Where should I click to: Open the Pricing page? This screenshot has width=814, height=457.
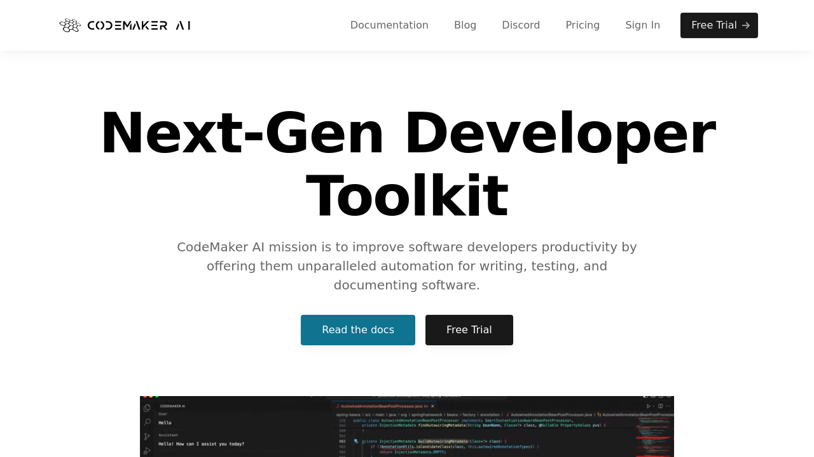click(583, 24)
